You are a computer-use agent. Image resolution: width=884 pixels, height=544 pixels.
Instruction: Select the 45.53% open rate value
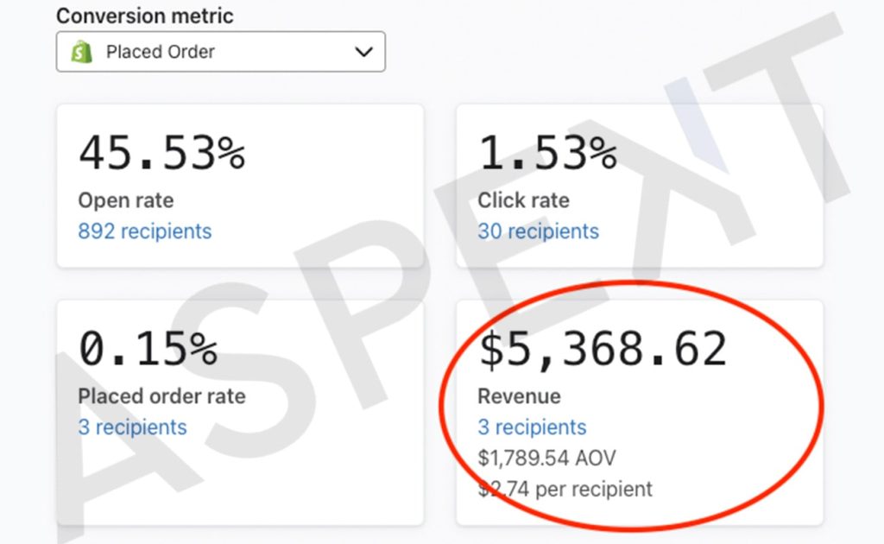tap(161, 153)
